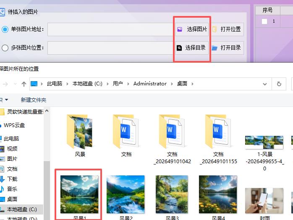Click the first 文档 Word folder icon
Viewport: 293px width, 220px height.
point(126,131)
